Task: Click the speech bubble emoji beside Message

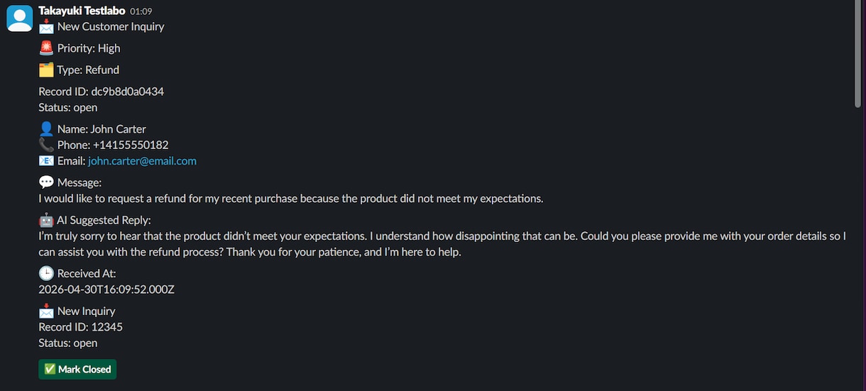Action: 46,182
